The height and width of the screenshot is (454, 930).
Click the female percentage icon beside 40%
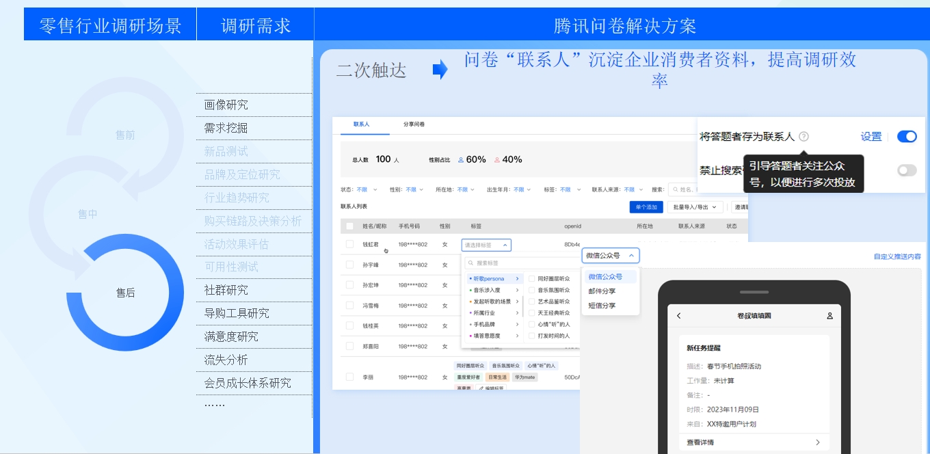point(497,160)
